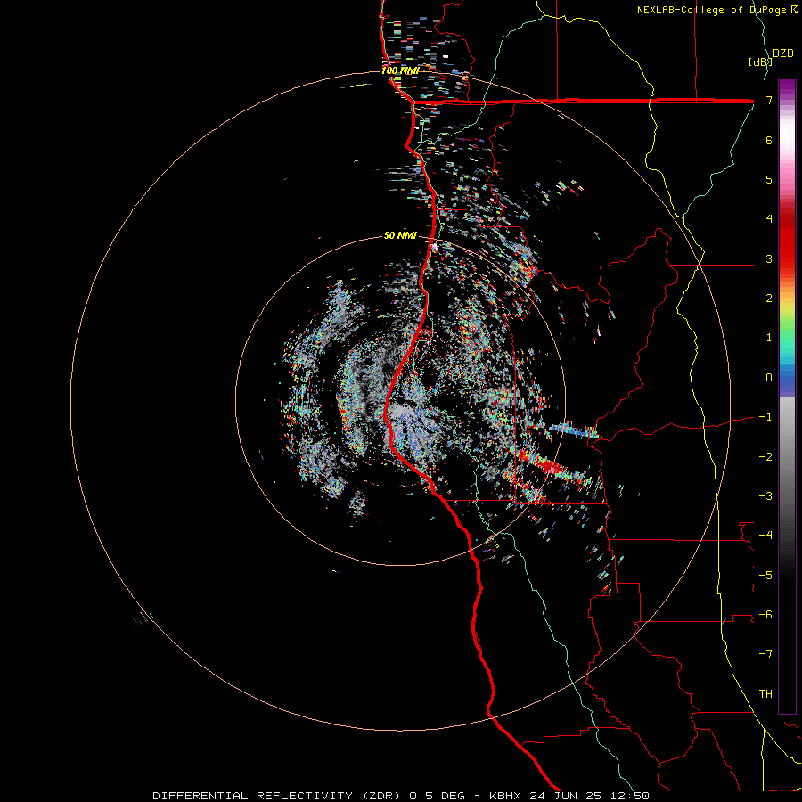802x802 pixels.
Task: Click the 1 value on color scale
Action: 769,338
